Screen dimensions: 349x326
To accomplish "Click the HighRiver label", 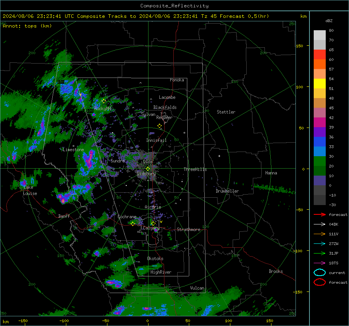I will click(x=161, y=272).
